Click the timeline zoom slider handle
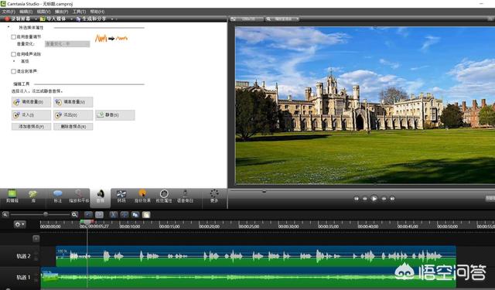The image size is (495, 290). pos(46,214)
